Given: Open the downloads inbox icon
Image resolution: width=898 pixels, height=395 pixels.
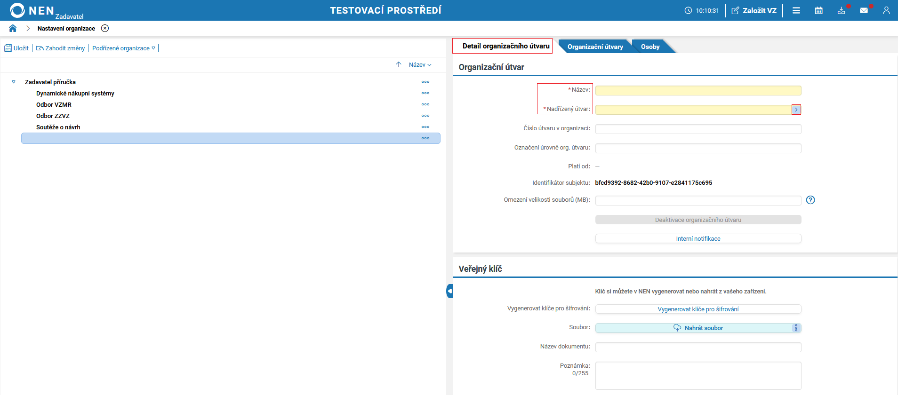Looking at the screenshot, I should click(x=841, y=10).
